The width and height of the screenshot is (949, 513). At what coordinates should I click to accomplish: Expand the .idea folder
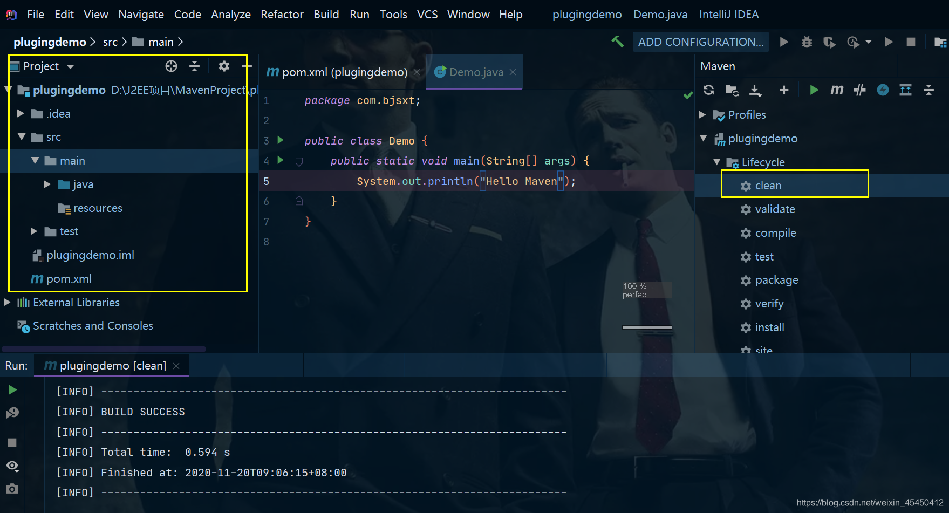(x=21, y=113)
